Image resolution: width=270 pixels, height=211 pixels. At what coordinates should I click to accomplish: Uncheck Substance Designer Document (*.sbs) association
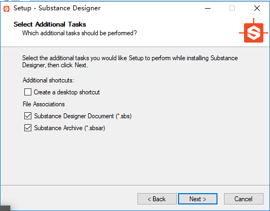(x=28, y=116)
